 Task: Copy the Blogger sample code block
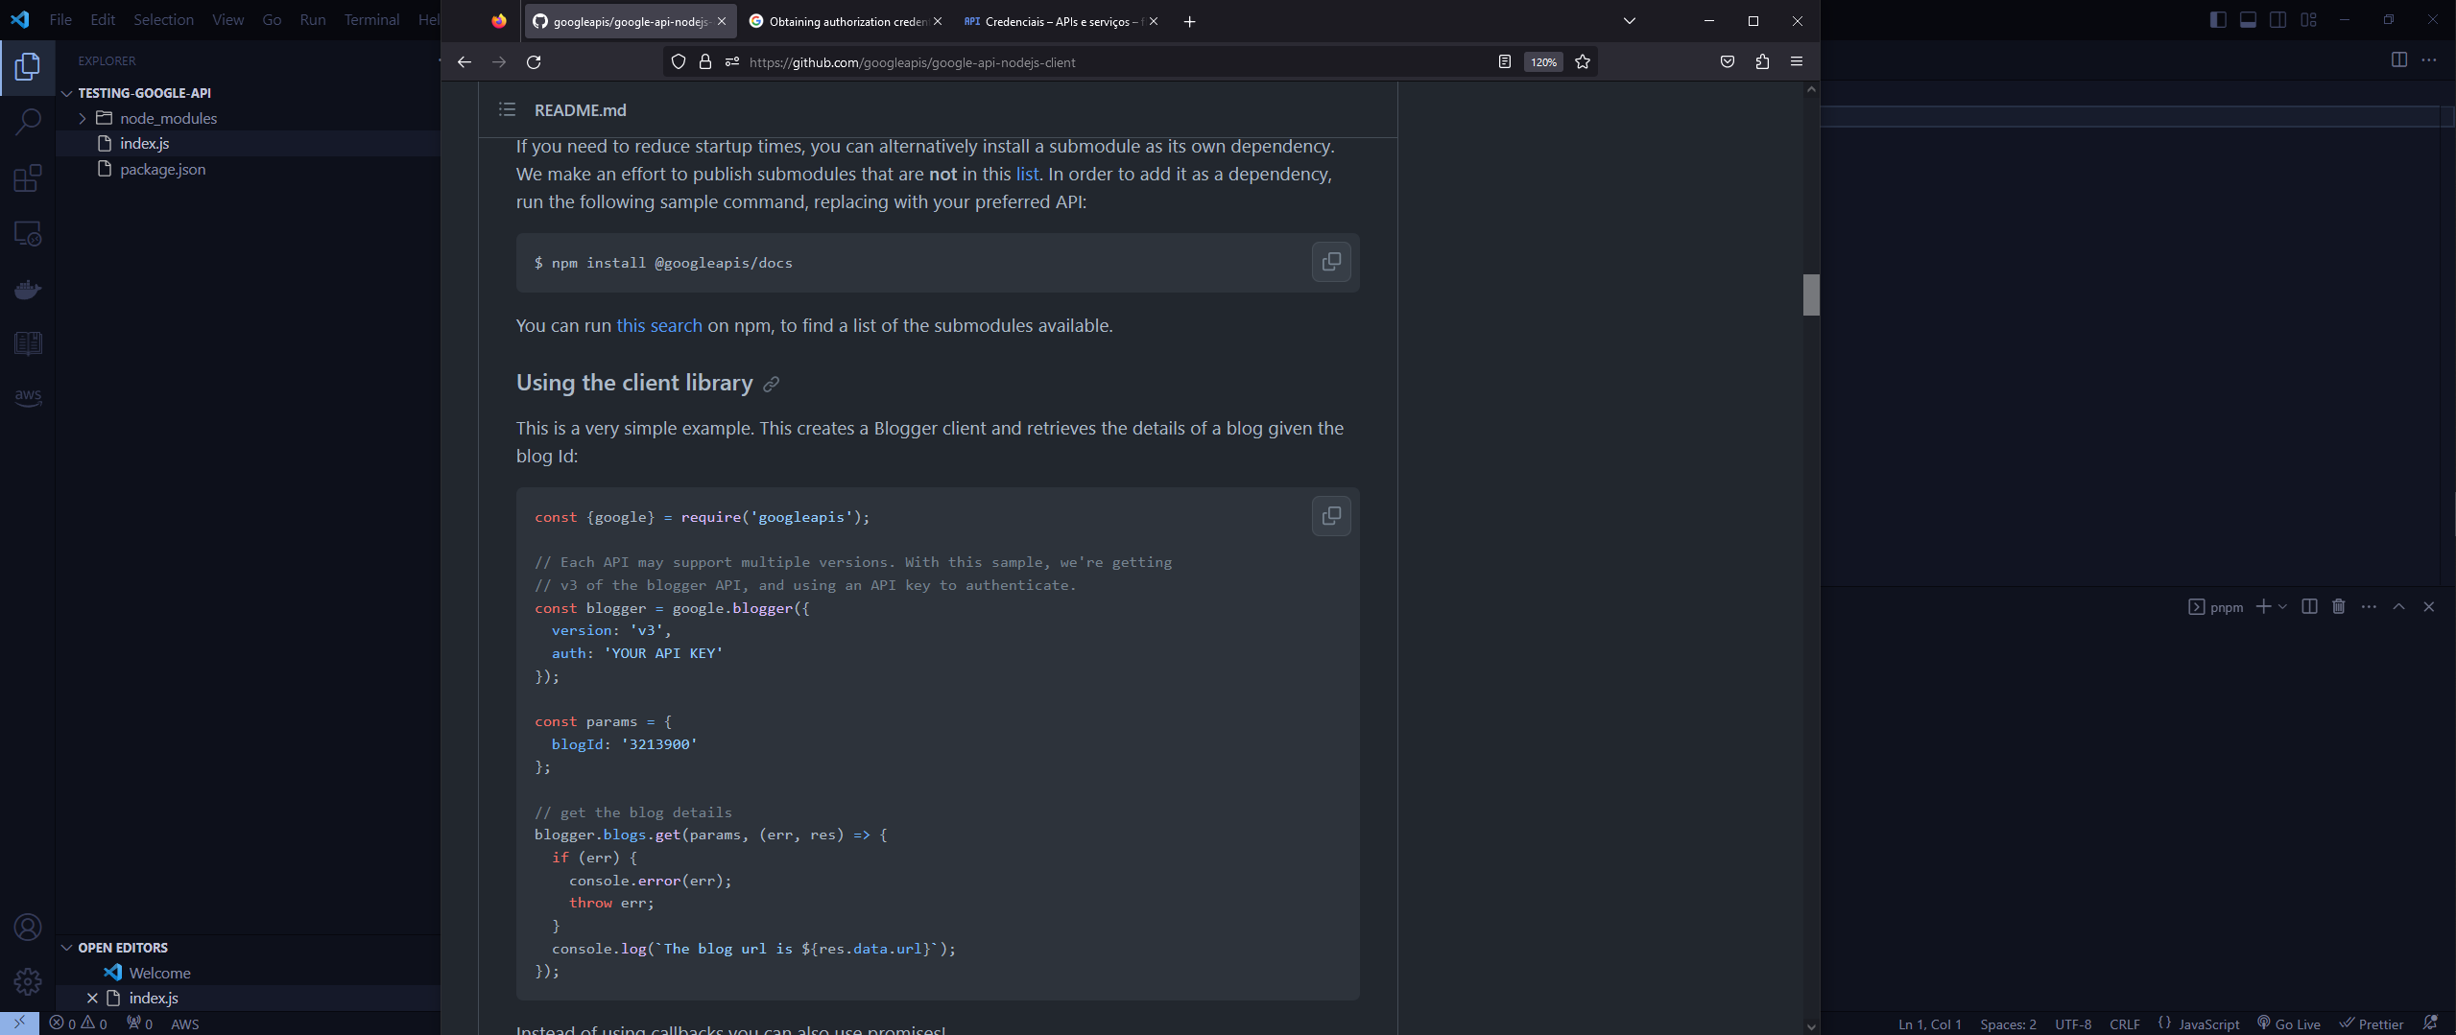pos(1331,516)
